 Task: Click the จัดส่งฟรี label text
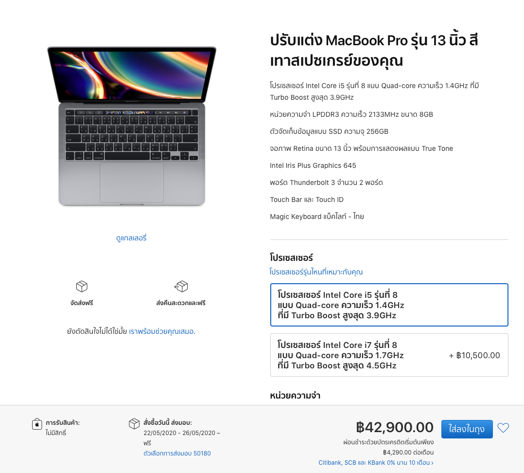82,303
